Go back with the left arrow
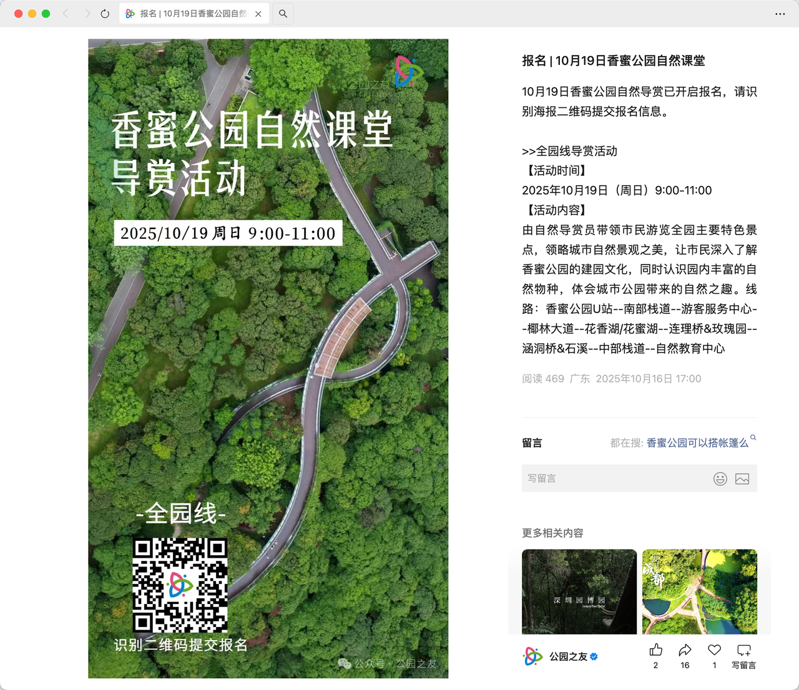The width and height of the screenshot is (799, 690). click(x=66, y=13)
